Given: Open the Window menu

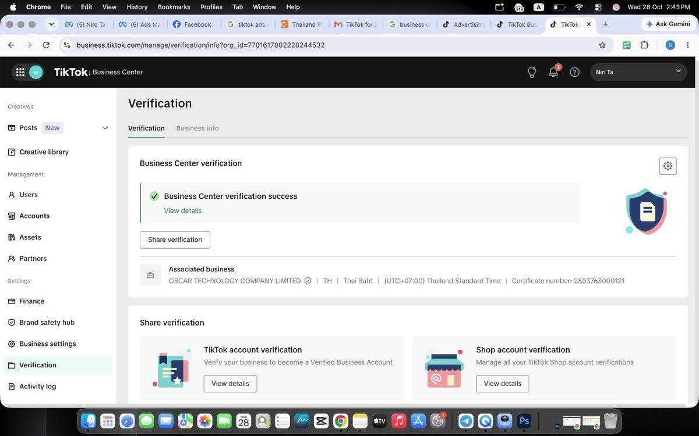Looking at the screenshot, I should [264, 7].
